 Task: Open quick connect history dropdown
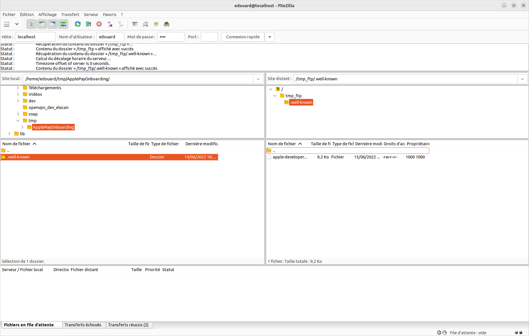coord(270,37)
